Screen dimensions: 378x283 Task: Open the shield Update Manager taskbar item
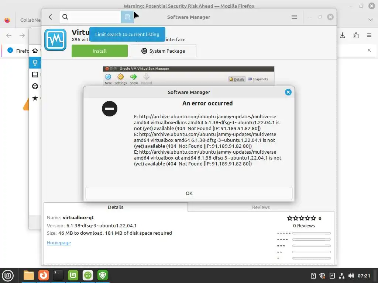pos(103,275)
